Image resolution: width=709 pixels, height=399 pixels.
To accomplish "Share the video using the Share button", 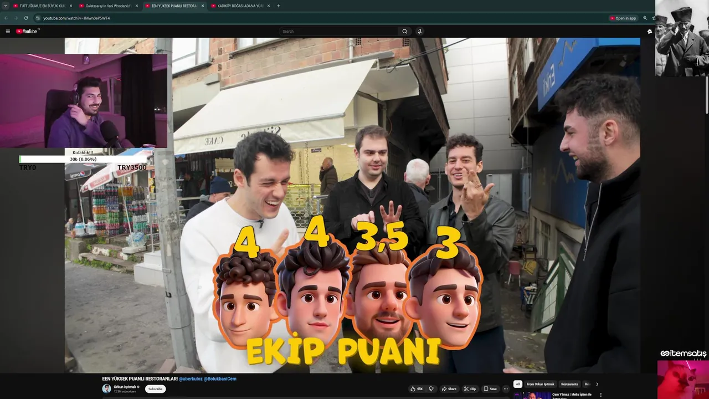I will (449, 388).
